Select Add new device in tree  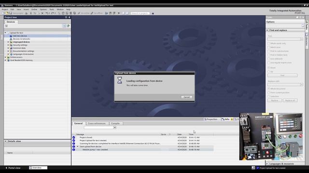[20, 36]
